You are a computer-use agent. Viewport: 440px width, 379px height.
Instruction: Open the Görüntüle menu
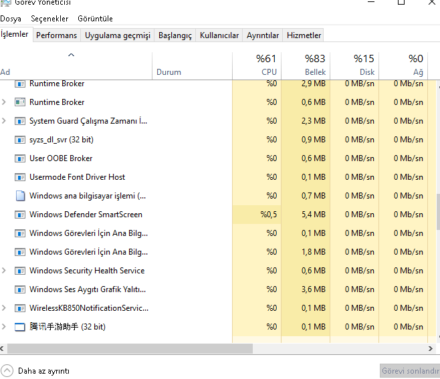[96, 19]
